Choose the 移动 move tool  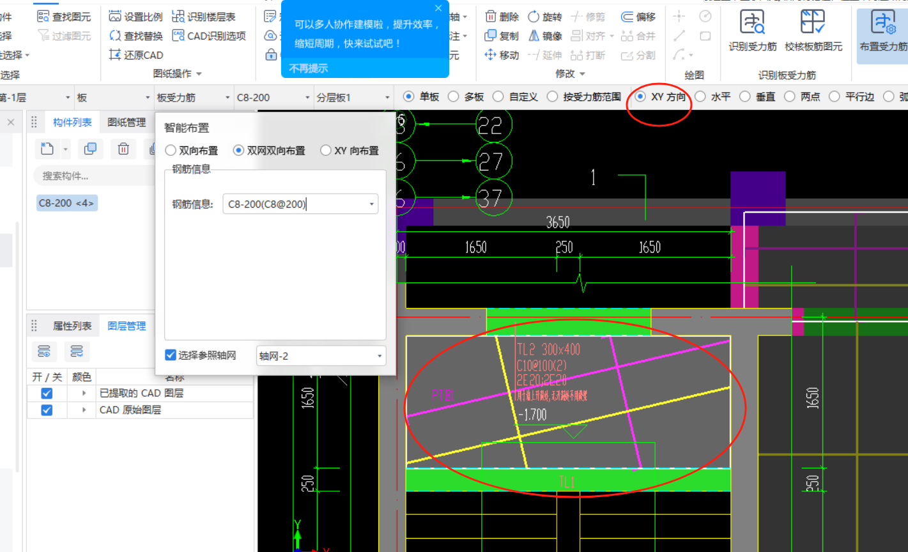tap(502, 55)
